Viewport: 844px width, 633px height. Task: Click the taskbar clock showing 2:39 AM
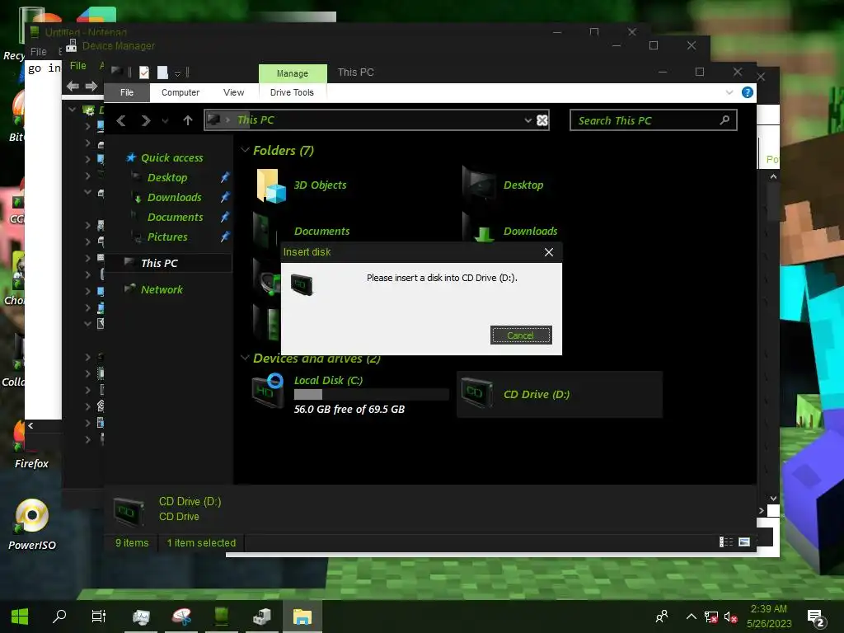(x=769, y=617)
